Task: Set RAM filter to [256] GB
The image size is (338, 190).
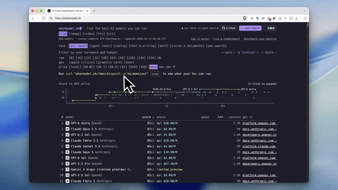Action: pyautogui.click(x=152, y=58)
